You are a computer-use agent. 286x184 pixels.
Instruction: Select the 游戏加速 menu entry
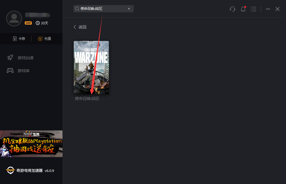(x=25, y=58)
